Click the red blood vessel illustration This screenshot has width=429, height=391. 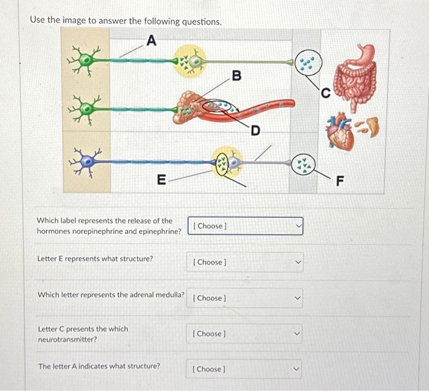click(246, 111)
